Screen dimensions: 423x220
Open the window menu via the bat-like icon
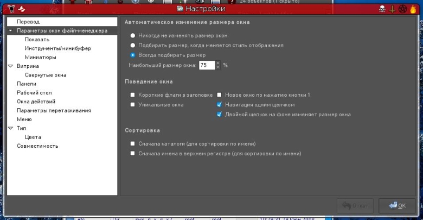coord(11,9)
